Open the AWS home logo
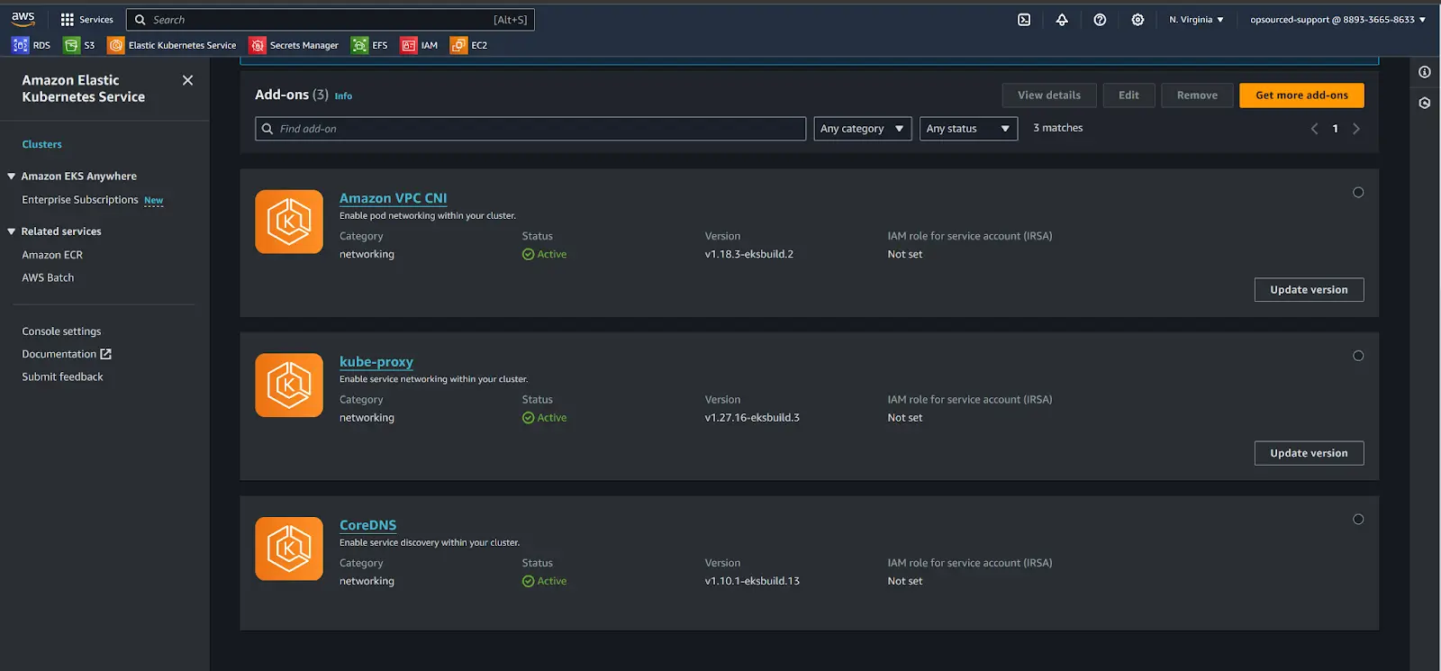This screenshot has height=671, width=1441. click(x=23, y=18)
